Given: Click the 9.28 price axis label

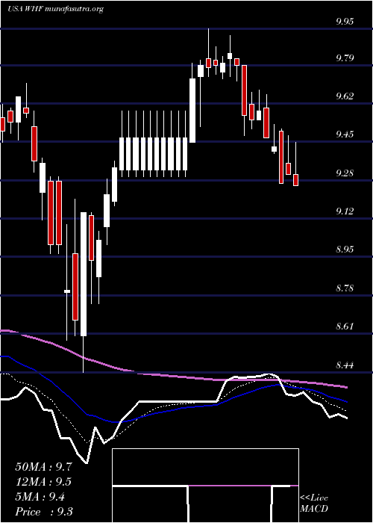Looking at the screenshot, I should pyautogui.click(x=345, y=173).
